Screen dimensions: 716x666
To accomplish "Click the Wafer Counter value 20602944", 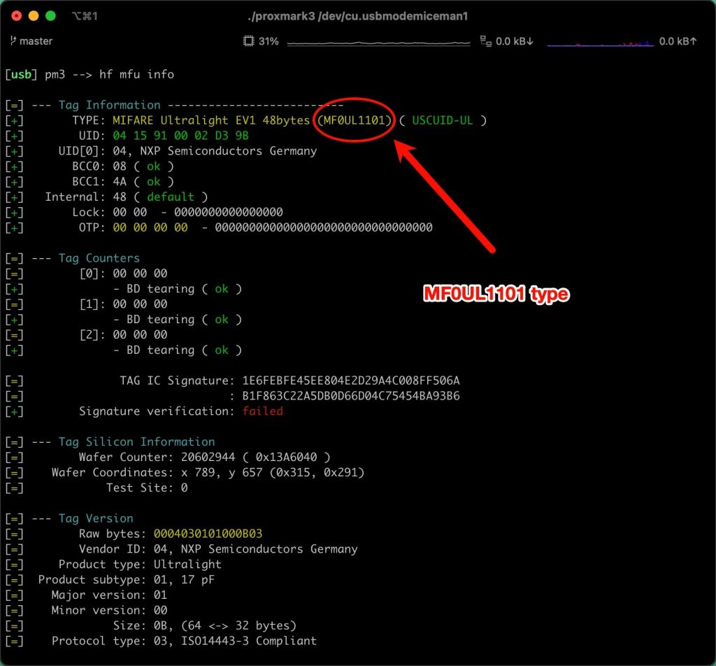I will click(x=208, y=457).
